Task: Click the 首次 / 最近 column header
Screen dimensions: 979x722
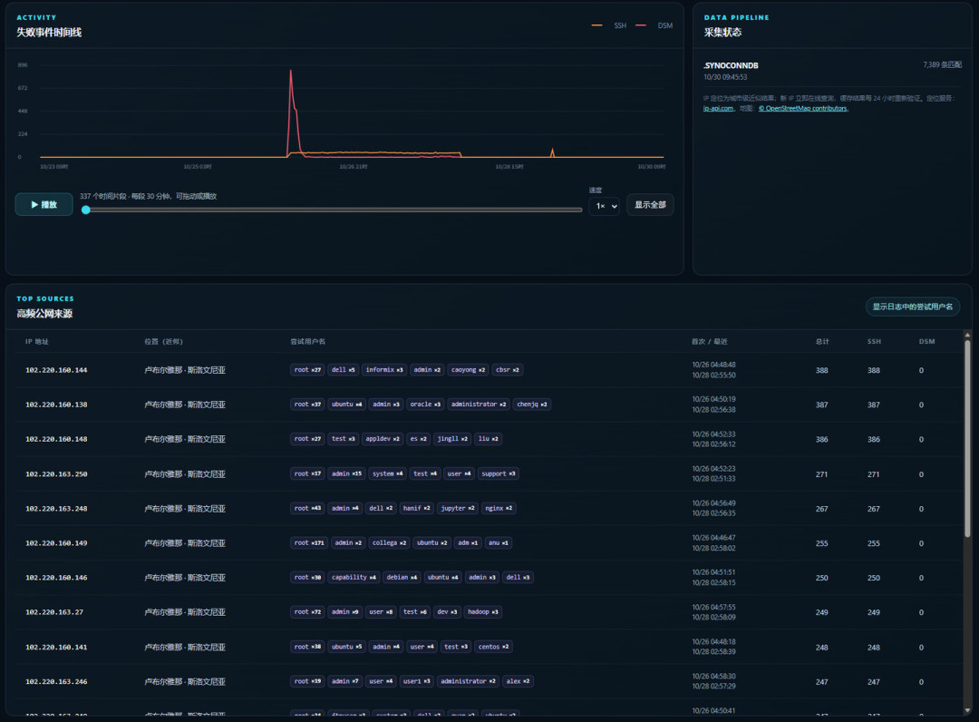Action: pos(709,342)
